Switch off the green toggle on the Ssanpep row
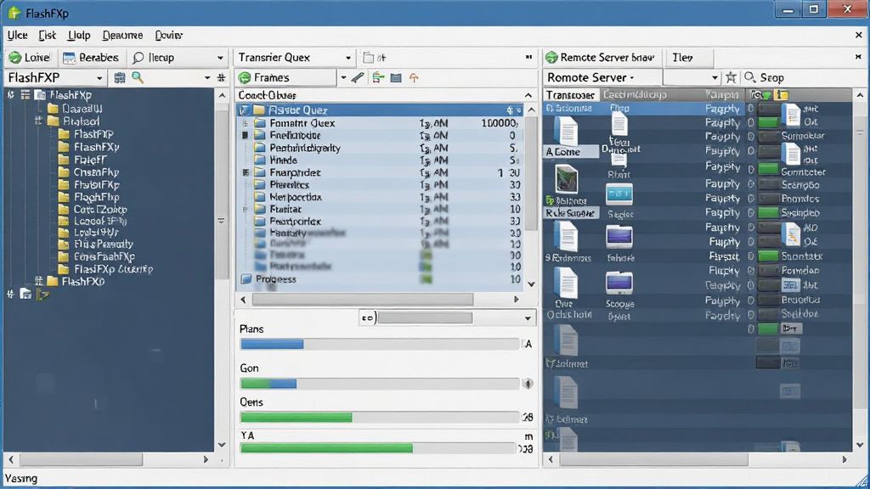The height and width of the screenshot is (489, 870). pos(768,212)
